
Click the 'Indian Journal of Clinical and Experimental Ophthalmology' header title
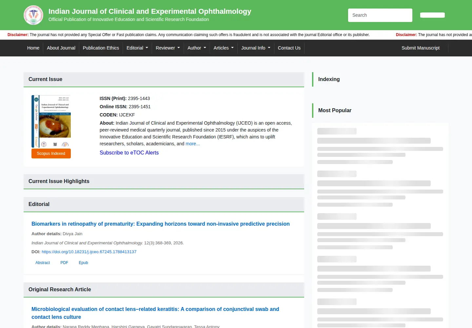pos(150,11)
